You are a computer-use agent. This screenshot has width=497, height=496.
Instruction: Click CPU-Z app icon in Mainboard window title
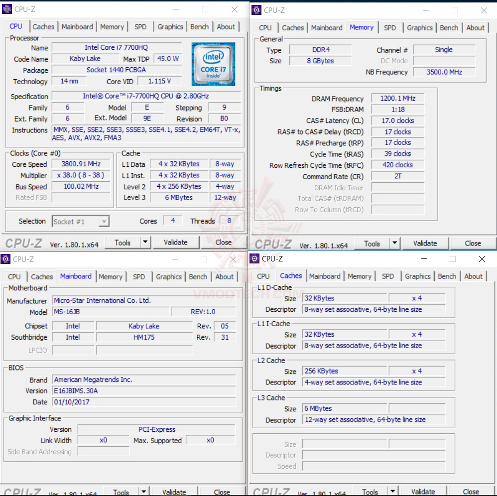pos(5,259)
